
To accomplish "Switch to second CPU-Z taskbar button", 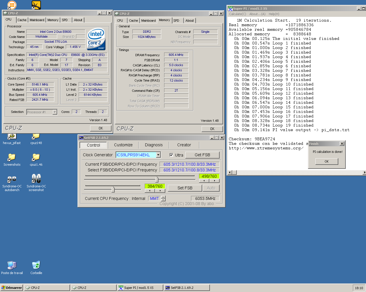I will 94,288.
